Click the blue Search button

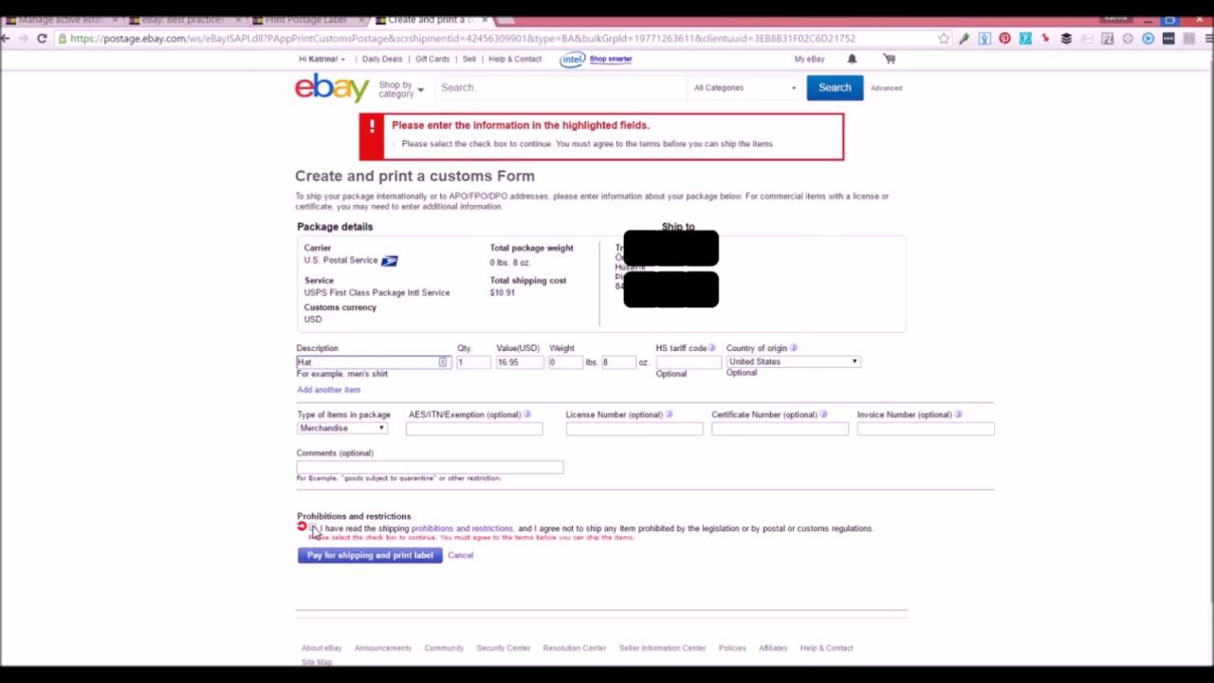[x=835, y=87]
